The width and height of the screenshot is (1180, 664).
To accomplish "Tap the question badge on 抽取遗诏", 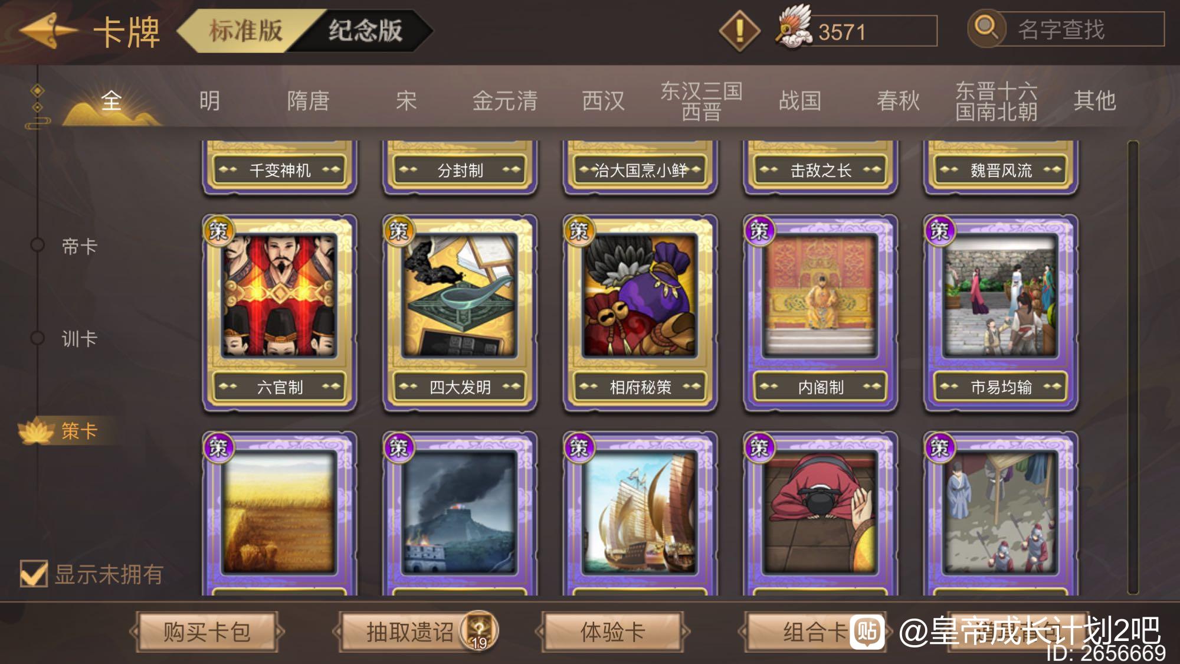I will 480,630.
